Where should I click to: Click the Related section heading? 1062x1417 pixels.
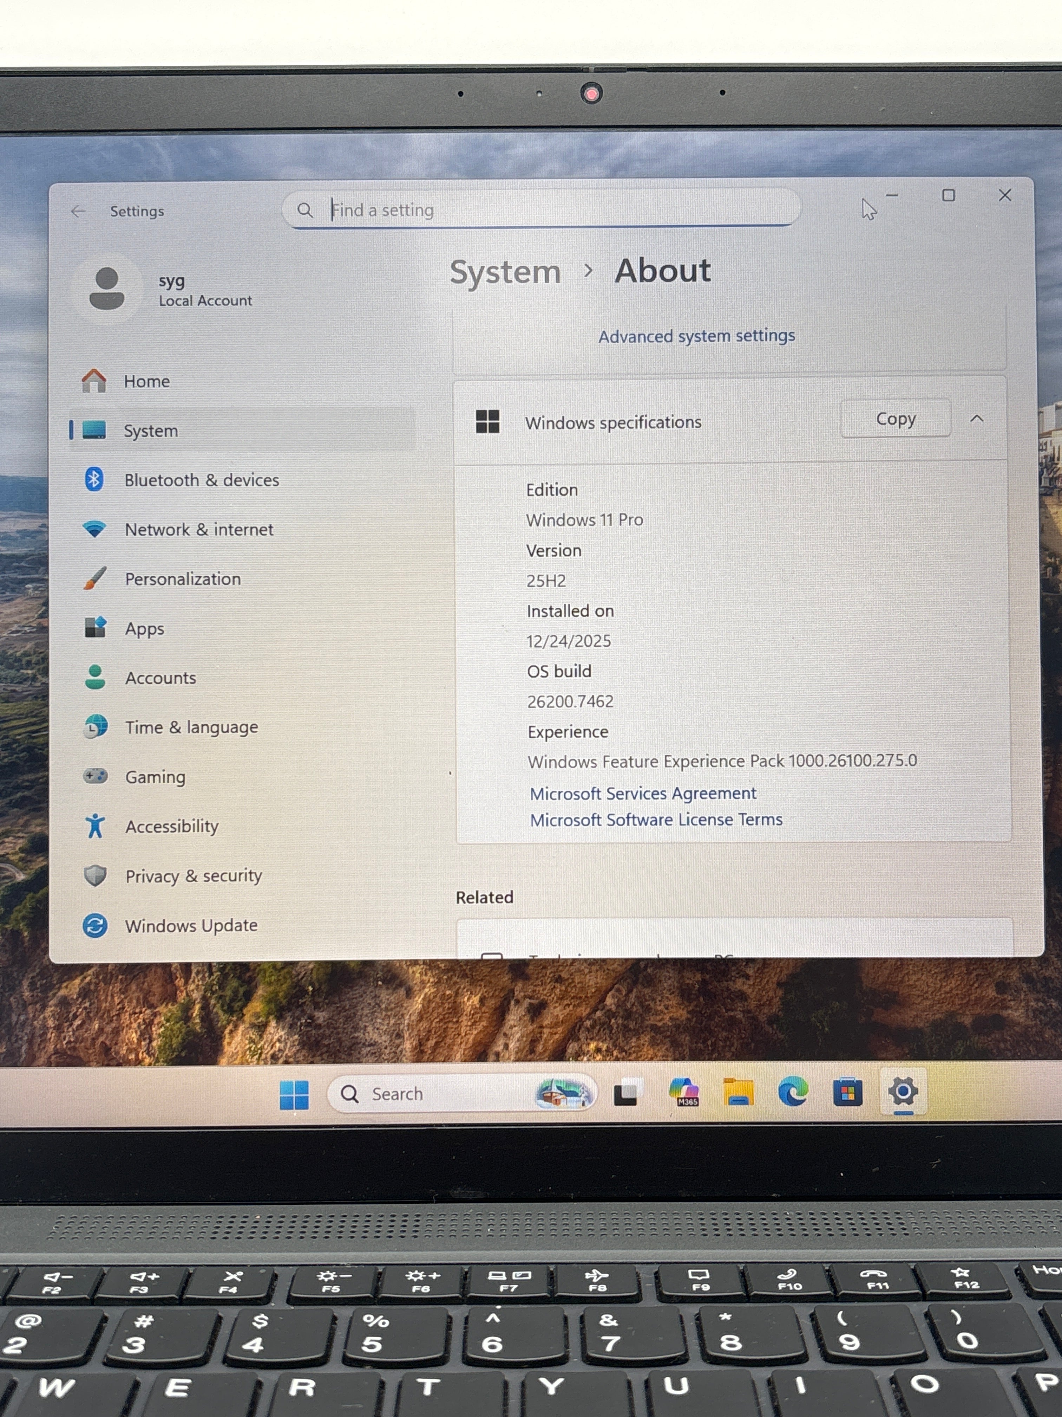(x=485, y=897)
